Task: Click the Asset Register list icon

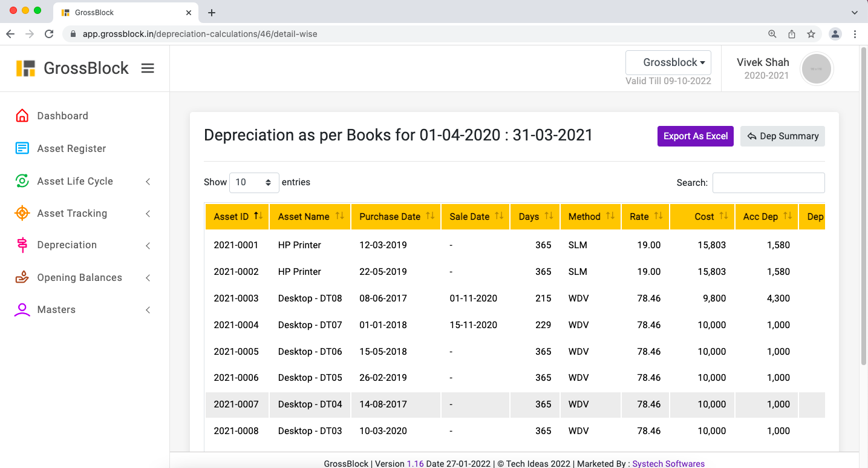Action: (22, 148)
